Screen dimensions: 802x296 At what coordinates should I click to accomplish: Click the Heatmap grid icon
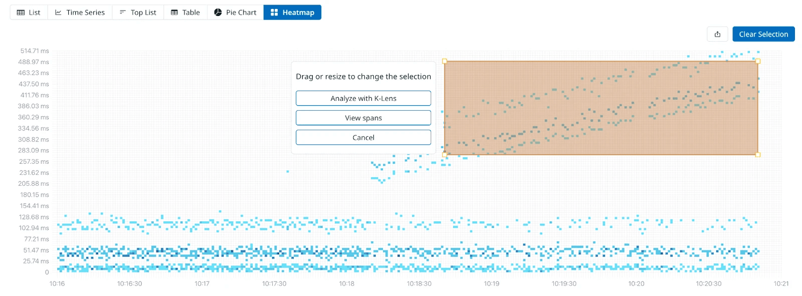point(274,13)
